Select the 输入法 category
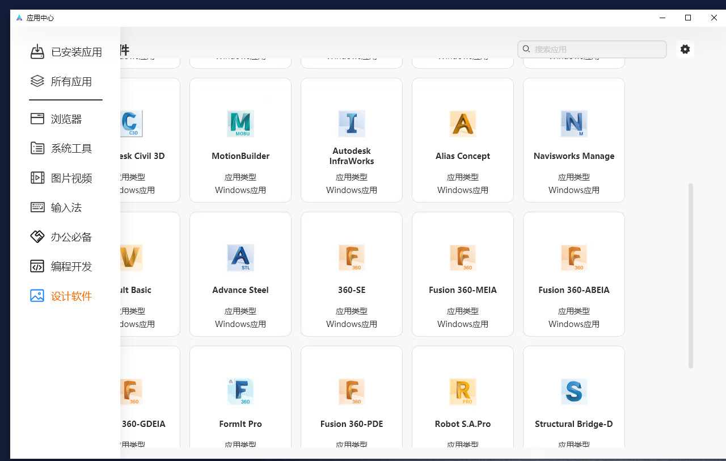Image resolution: width=726 pixels, height=461 pixels. (66, 207)
